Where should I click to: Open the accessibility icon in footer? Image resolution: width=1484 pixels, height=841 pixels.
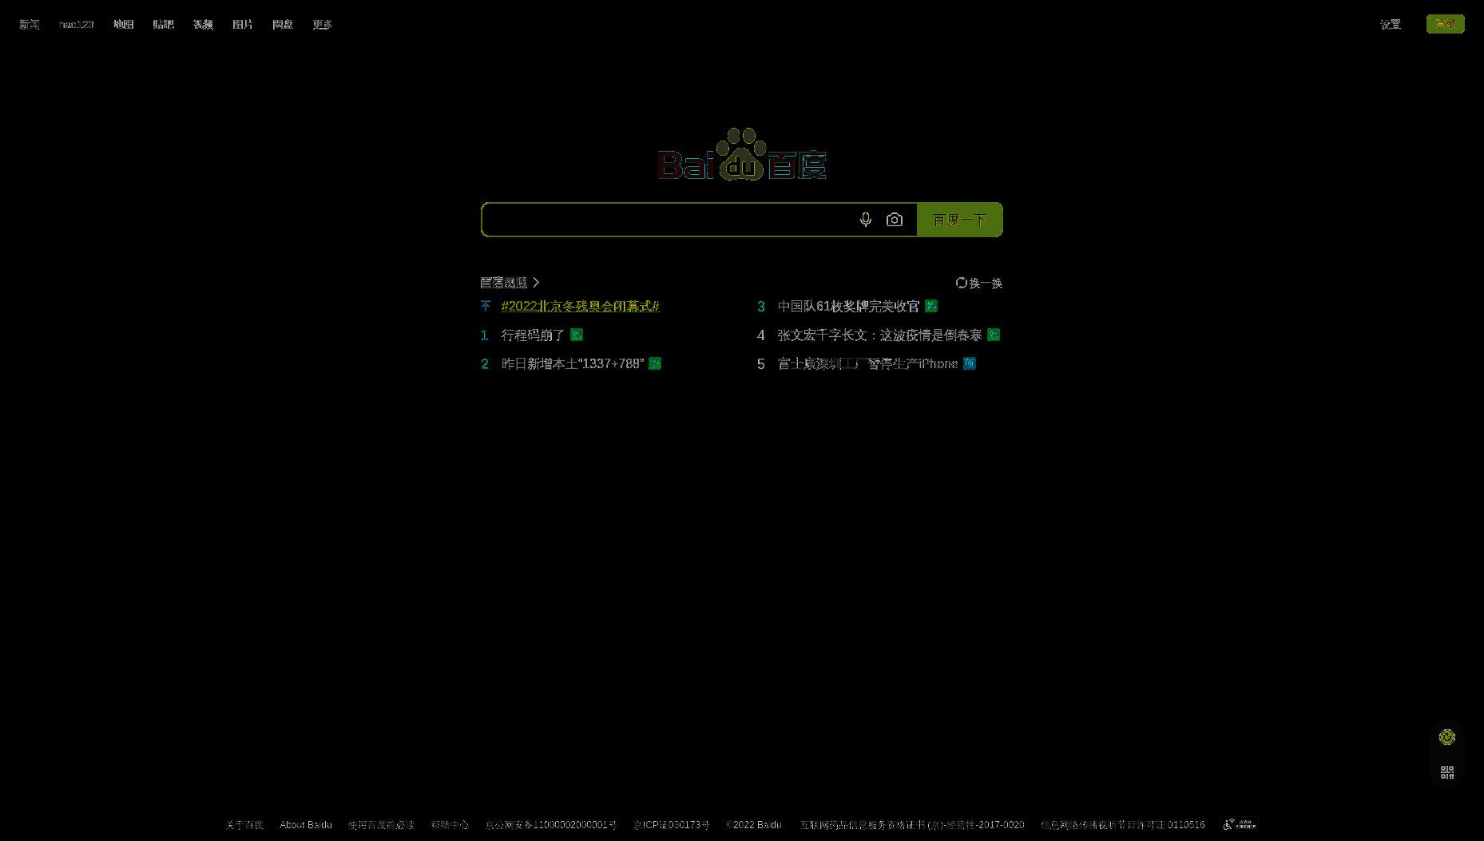point(1240,824)
